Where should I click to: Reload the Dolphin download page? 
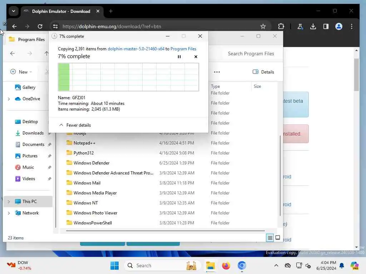pyautogui.click(x=40, y=26)
